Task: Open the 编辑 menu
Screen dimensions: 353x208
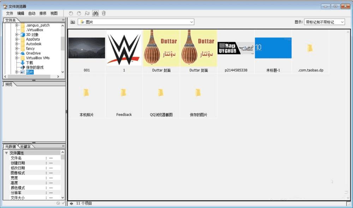Action: pos(21,13)
